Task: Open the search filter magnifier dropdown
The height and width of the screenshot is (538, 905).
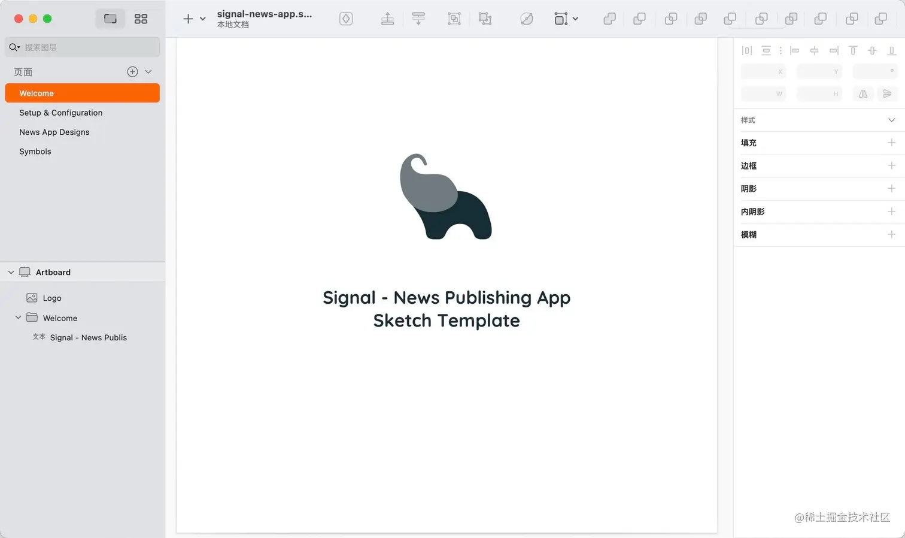Action: (x=14, y=47)
